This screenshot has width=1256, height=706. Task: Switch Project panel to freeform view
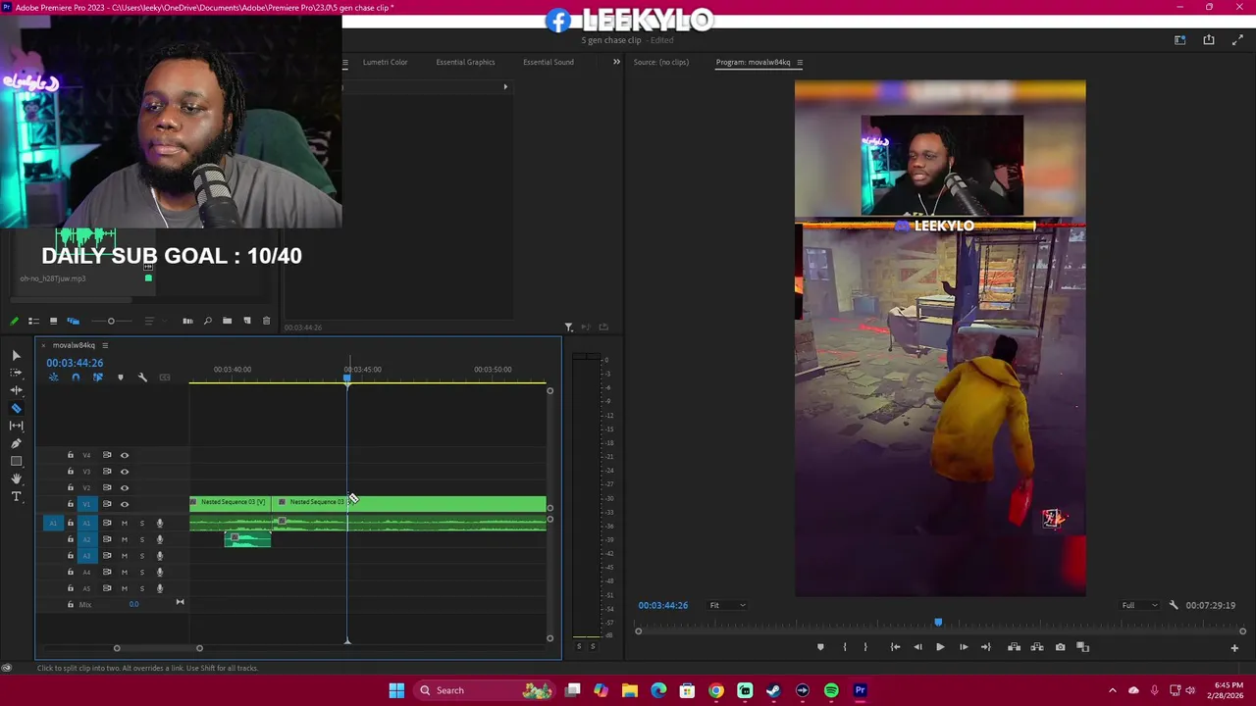(x=73, y=321)
